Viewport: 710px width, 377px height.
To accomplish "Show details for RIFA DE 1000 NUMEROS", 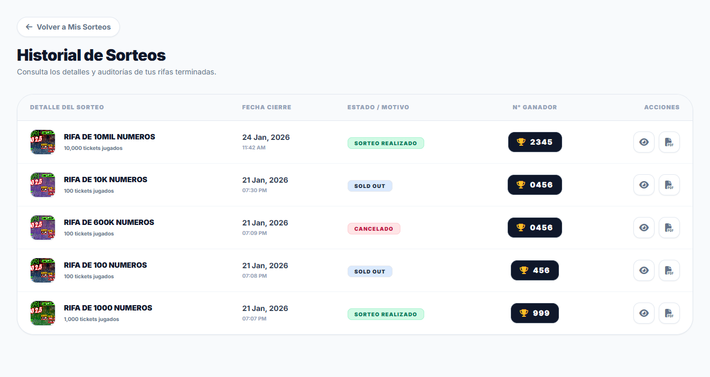I will 643,313.
